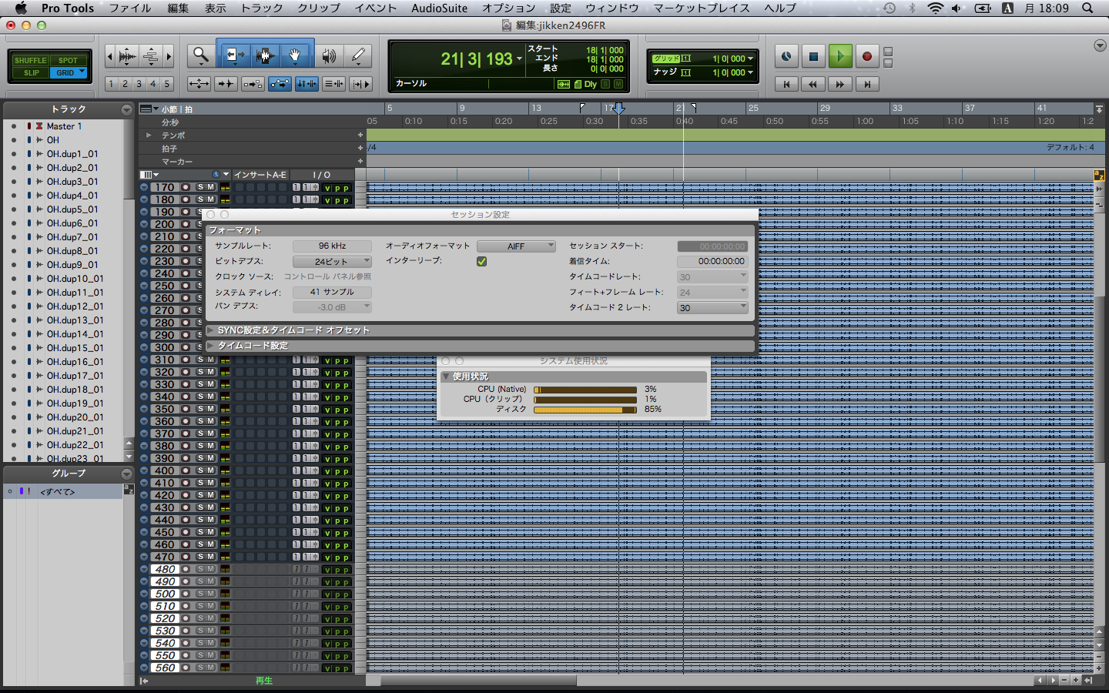
Task: Toggle the インターリーブ checkbox
Action: click(x=482, y=261)
